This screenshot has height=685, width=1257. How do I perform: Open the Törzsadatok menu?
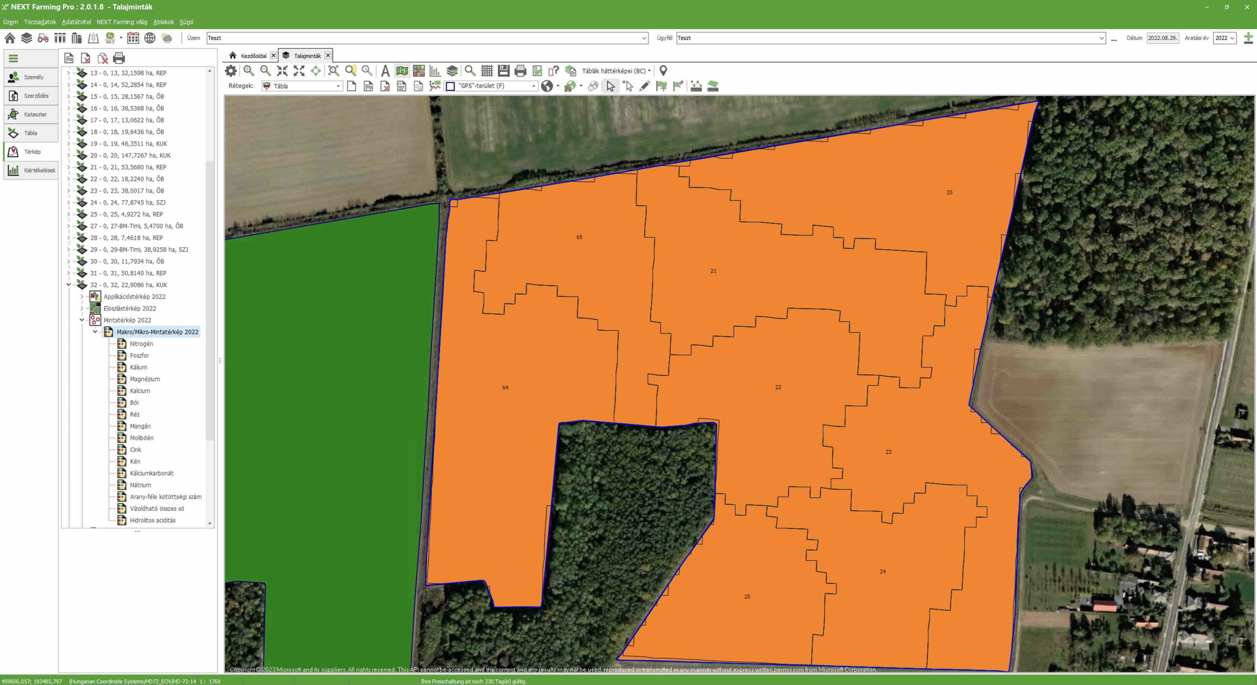(x=40, y=22)
